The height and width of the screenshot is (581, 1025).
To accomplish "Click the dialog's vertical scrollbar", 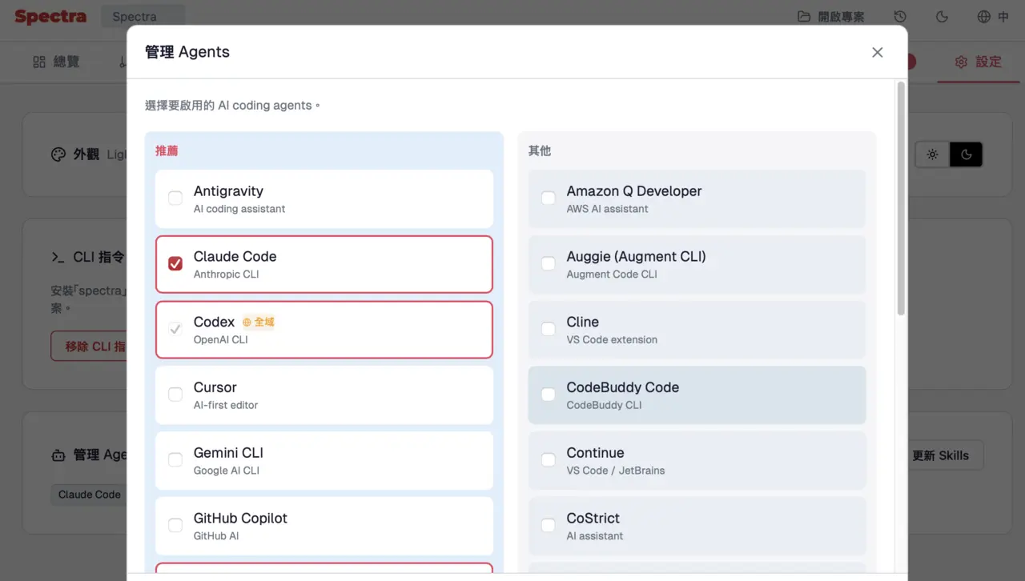I will tap(901, 198).
